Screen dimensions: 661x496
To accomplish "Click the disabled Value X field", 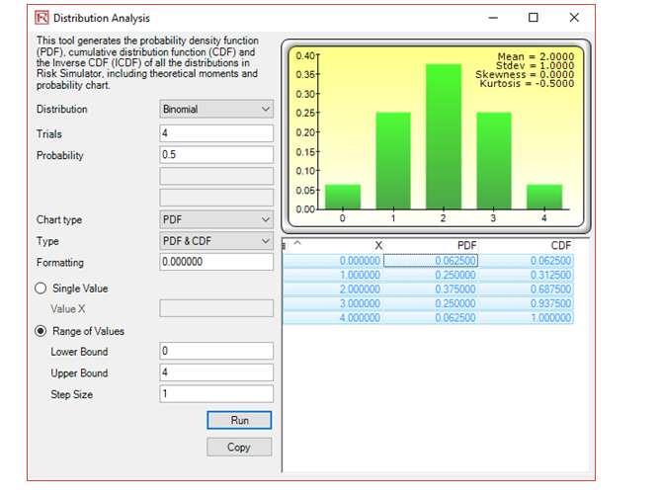I will (x=216, y=308).
